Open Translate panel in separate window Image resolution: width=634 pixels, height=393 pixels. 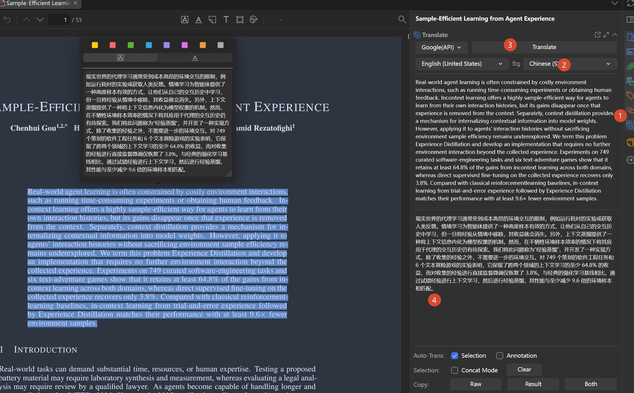point(598,35)
